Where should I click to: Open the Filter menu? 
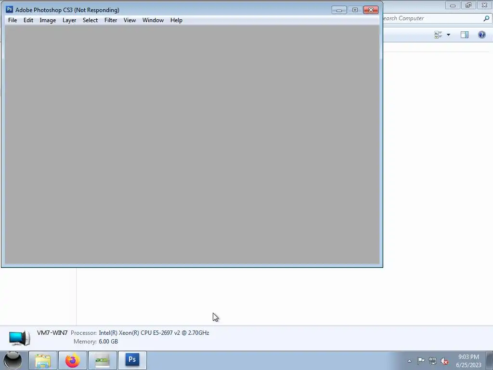coord(111,20)
